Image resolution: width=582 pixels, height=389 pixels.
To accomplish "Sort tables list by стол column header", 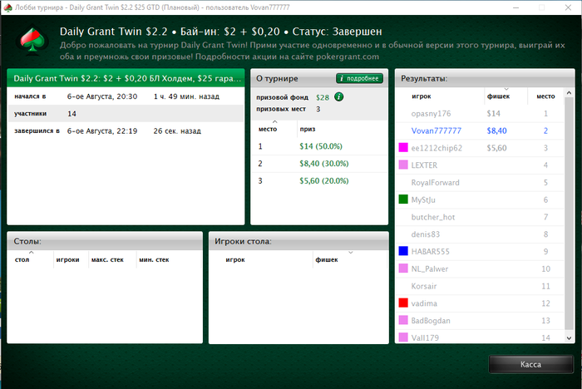I will (22, 259).
